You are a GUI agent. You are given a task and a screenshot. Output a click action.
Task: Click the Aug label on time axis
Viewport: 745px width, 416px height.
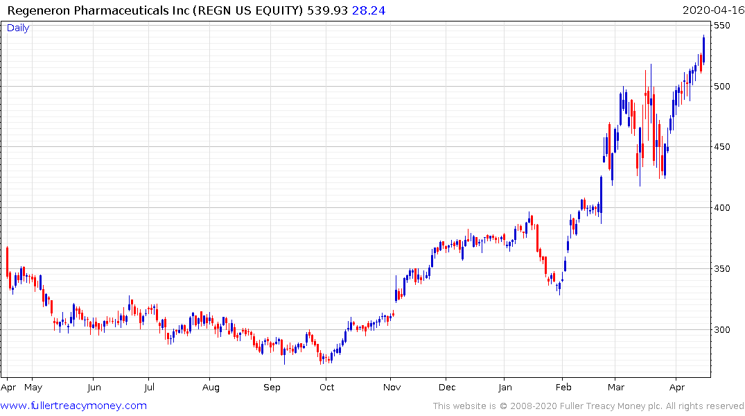tap(211, 388)
